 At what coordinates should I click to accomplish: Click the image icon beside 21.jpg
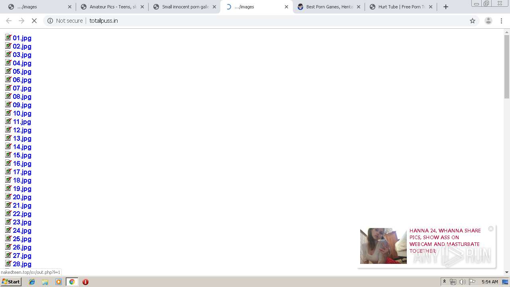click(8, 204)
